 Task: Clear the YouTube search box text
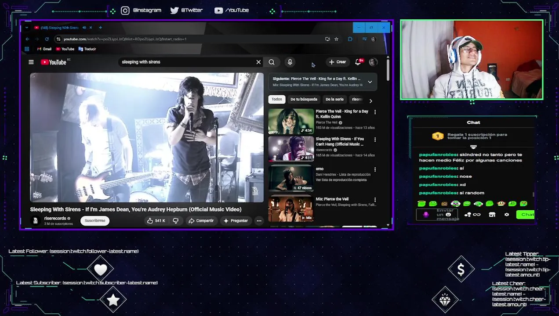[258, 62]
